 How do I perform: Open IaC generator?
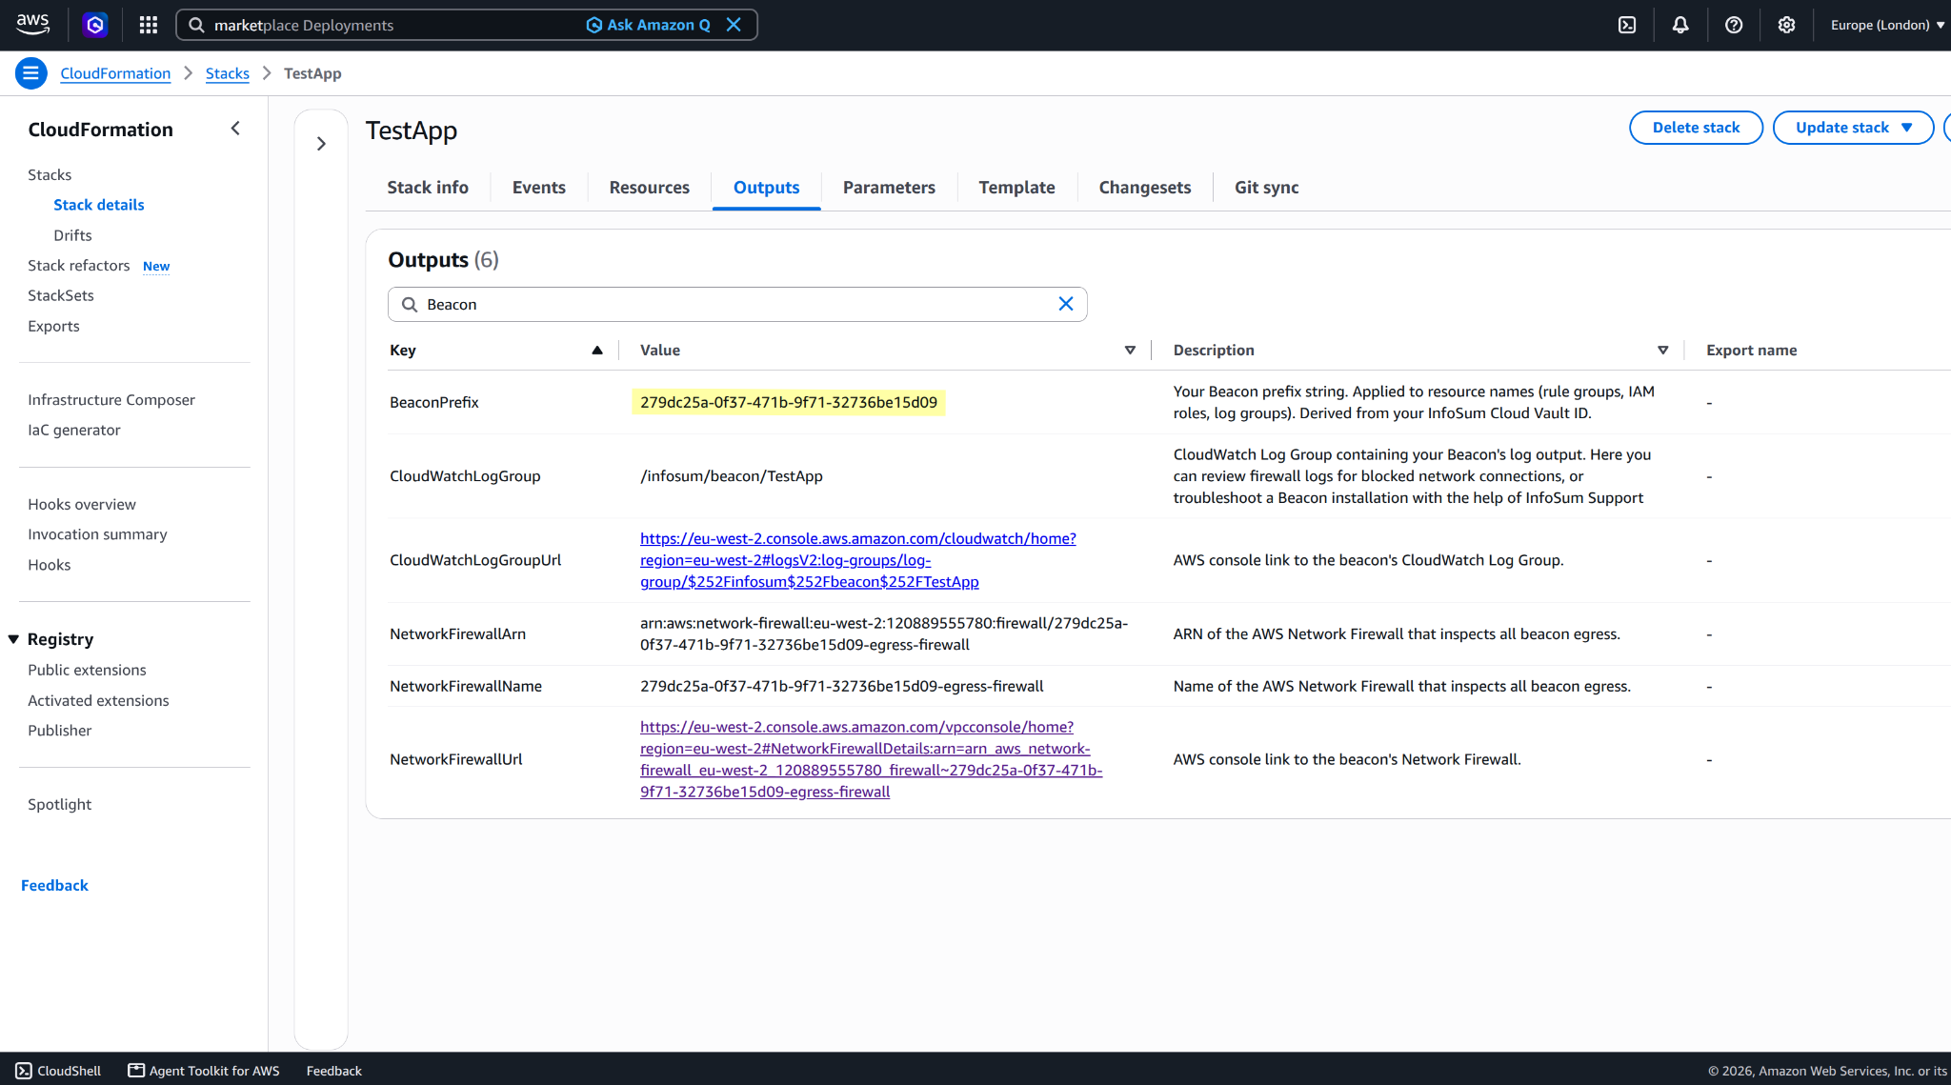click(x=74, y=430)
